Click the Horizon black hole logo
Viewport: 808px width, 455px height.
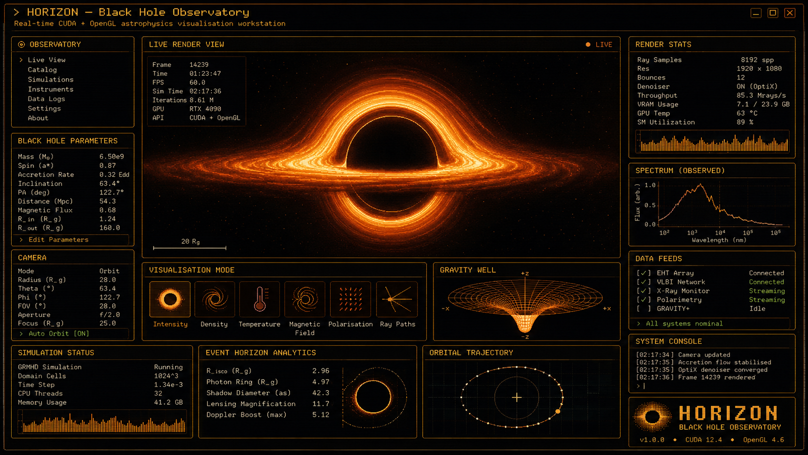click(652, 416)
